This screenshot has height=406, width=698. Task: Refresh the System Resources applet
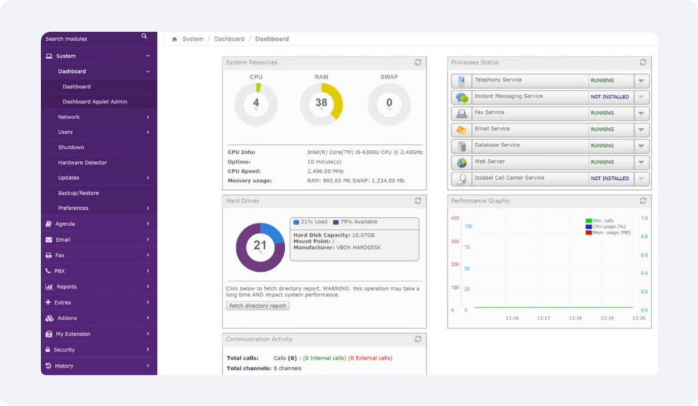click(418, 63)
